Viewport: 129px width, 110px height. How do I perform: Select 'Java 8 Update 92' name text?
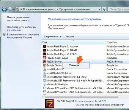coord(55,69)
